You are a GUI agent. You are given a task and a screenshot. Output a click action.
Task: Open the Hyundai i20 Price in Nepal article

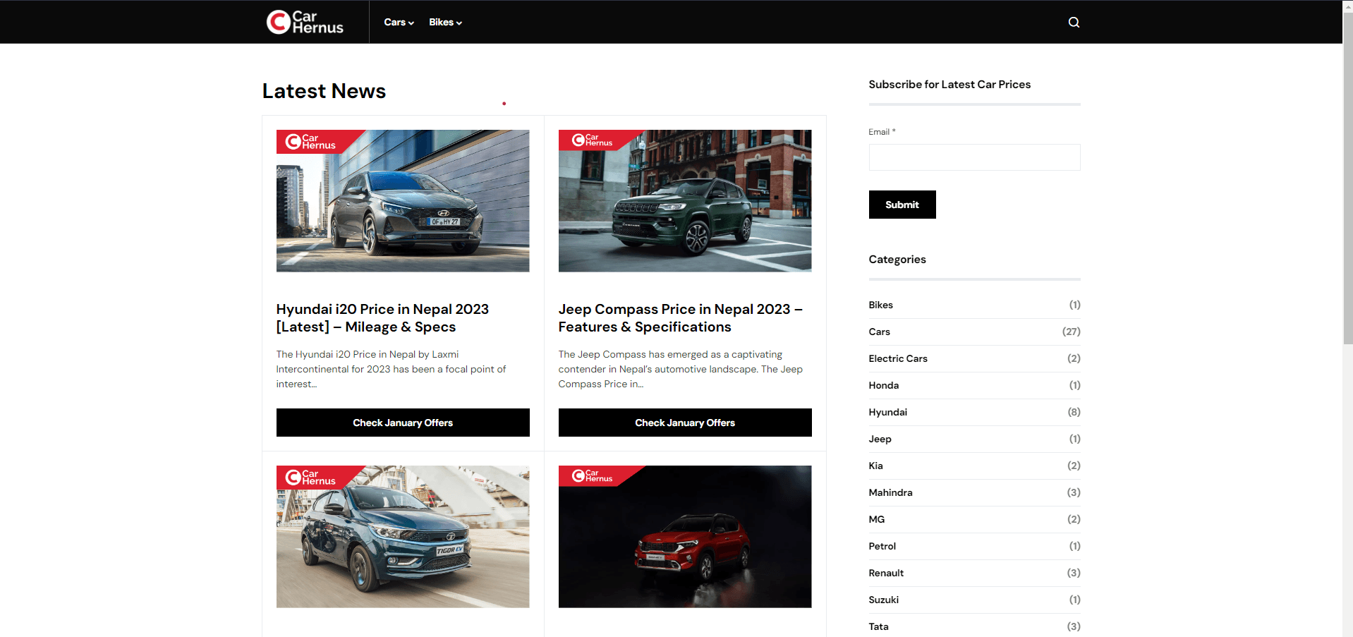tap(382, 317)
